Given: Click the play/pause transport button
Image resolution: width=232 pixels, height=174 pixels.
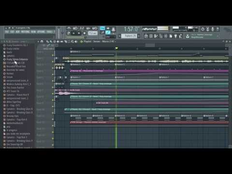Looking at the screenshot, I should click(74, 33).
